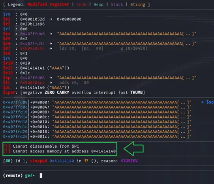Image resolution: width=214 pixels, height=184 pixels.
Task: Click the 'overflow' flag in $cpsr
Action: point(81,92)
